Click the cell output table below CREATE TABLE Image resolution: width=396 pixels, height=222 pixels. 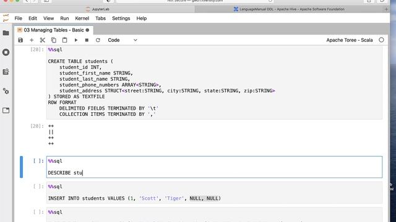[x=51, y=135]
